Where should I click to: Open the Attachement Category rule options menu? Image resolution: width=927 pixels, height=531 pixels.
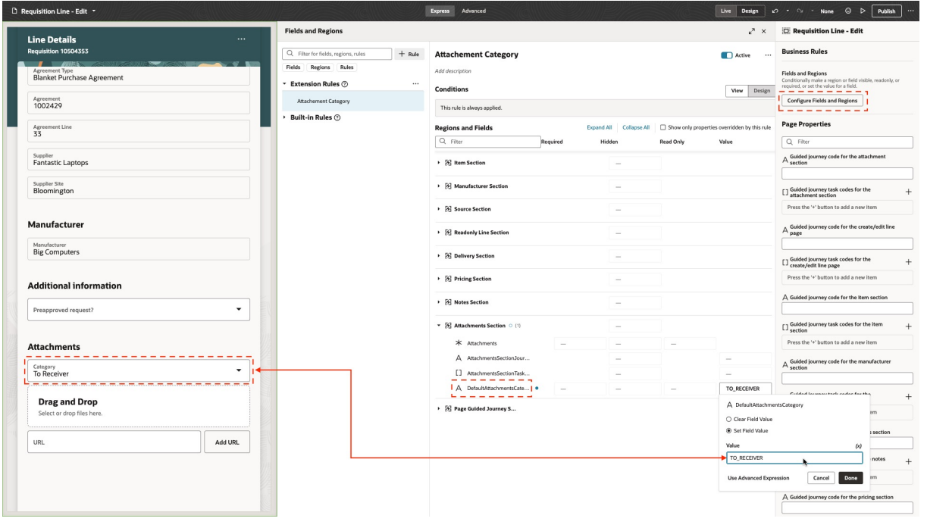click(x=768, y=55)
